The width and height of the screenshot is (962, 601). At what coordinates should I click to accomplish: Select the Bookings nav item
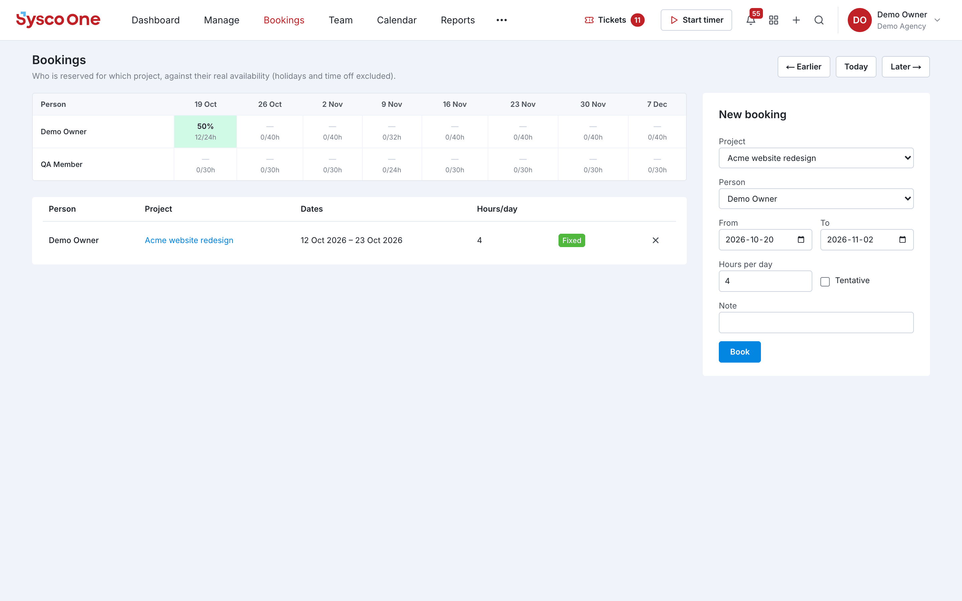(284, 20)
